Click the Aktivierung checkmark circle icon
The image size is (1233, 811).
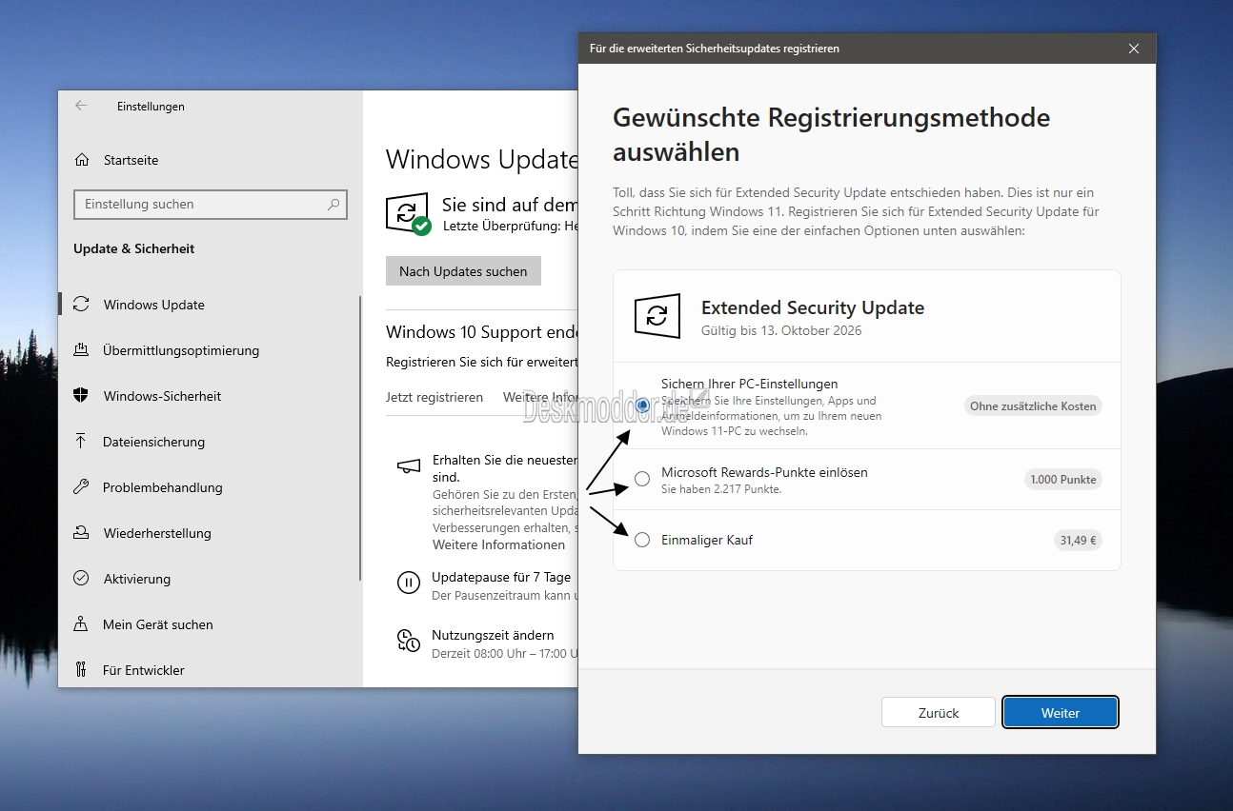(x=81, y=579)
